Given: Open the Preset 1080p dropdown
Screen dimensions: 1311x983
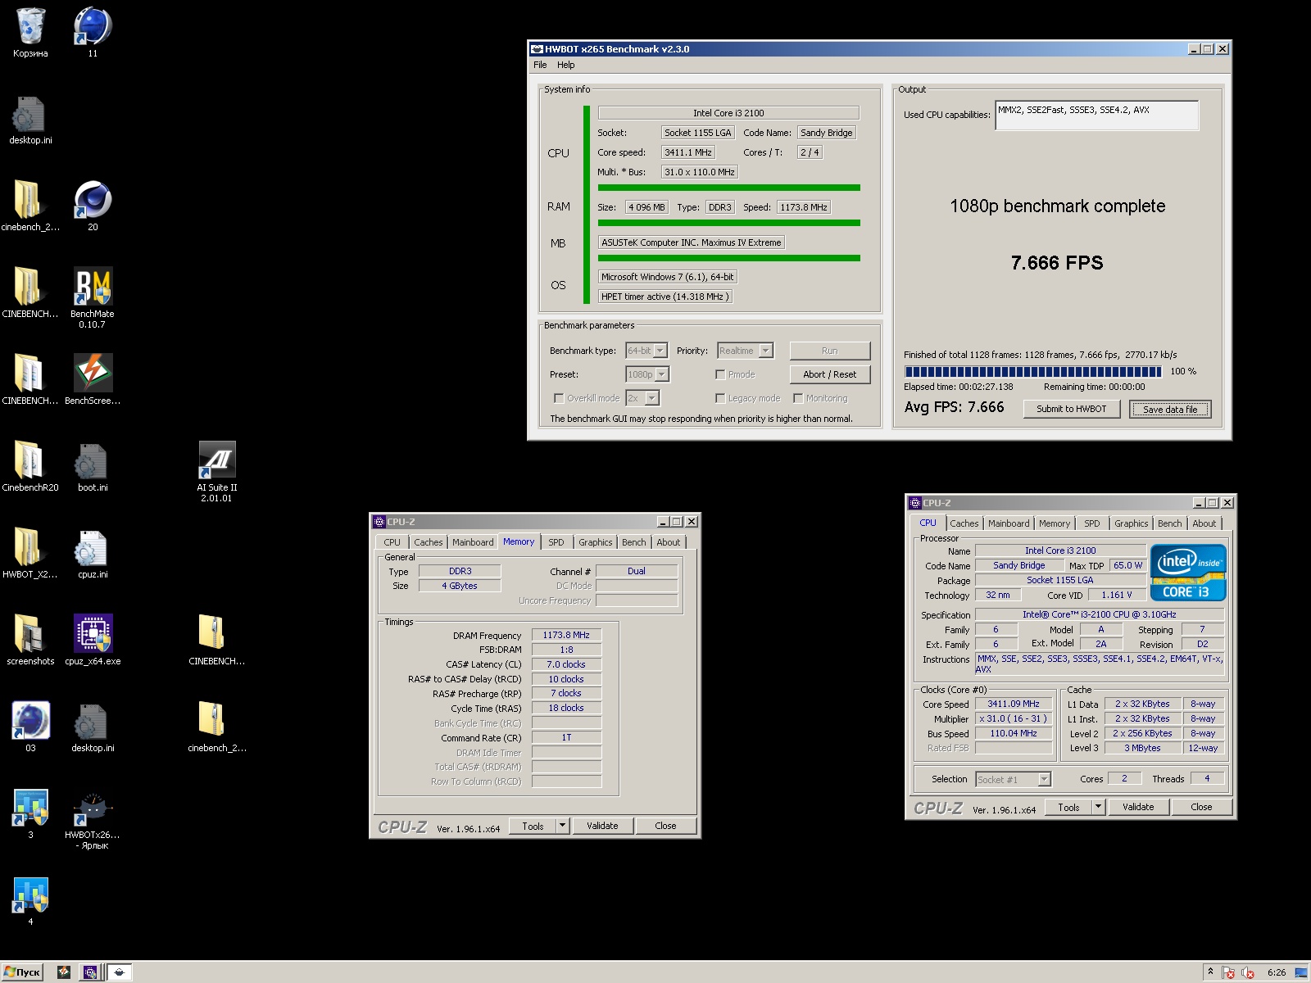Looking at the screenshot, I should point(647,374).
